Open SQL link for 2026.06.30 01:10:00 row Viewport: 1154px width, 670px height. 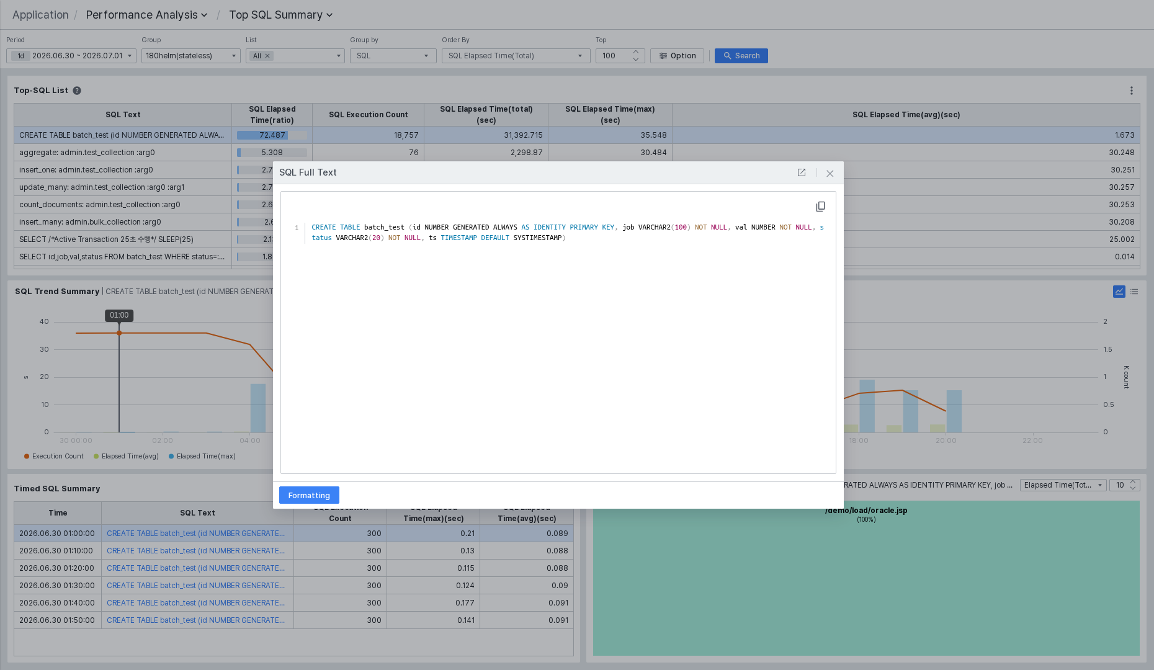(195, 551)
